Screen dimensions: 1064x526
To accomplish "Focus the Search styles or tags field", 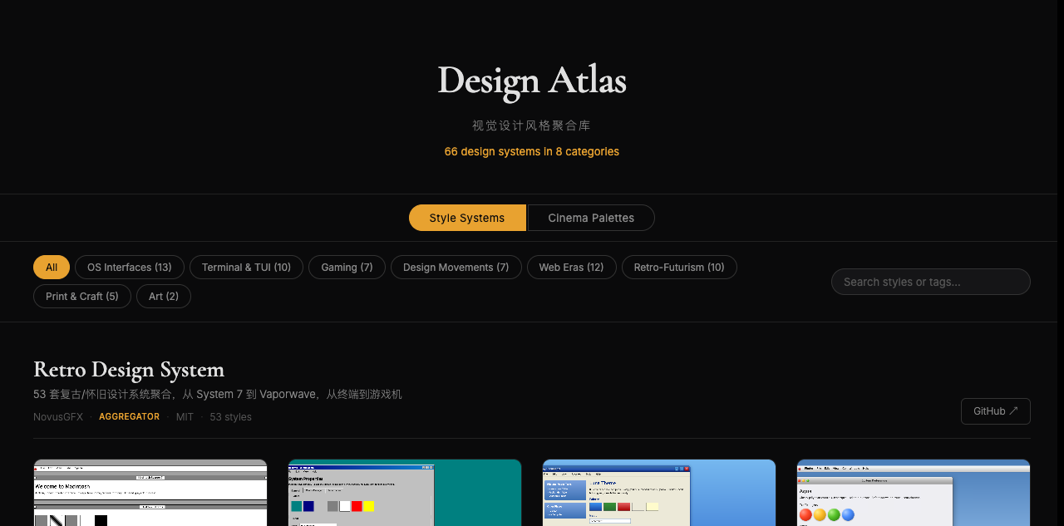I will click(x=931, y=282).
